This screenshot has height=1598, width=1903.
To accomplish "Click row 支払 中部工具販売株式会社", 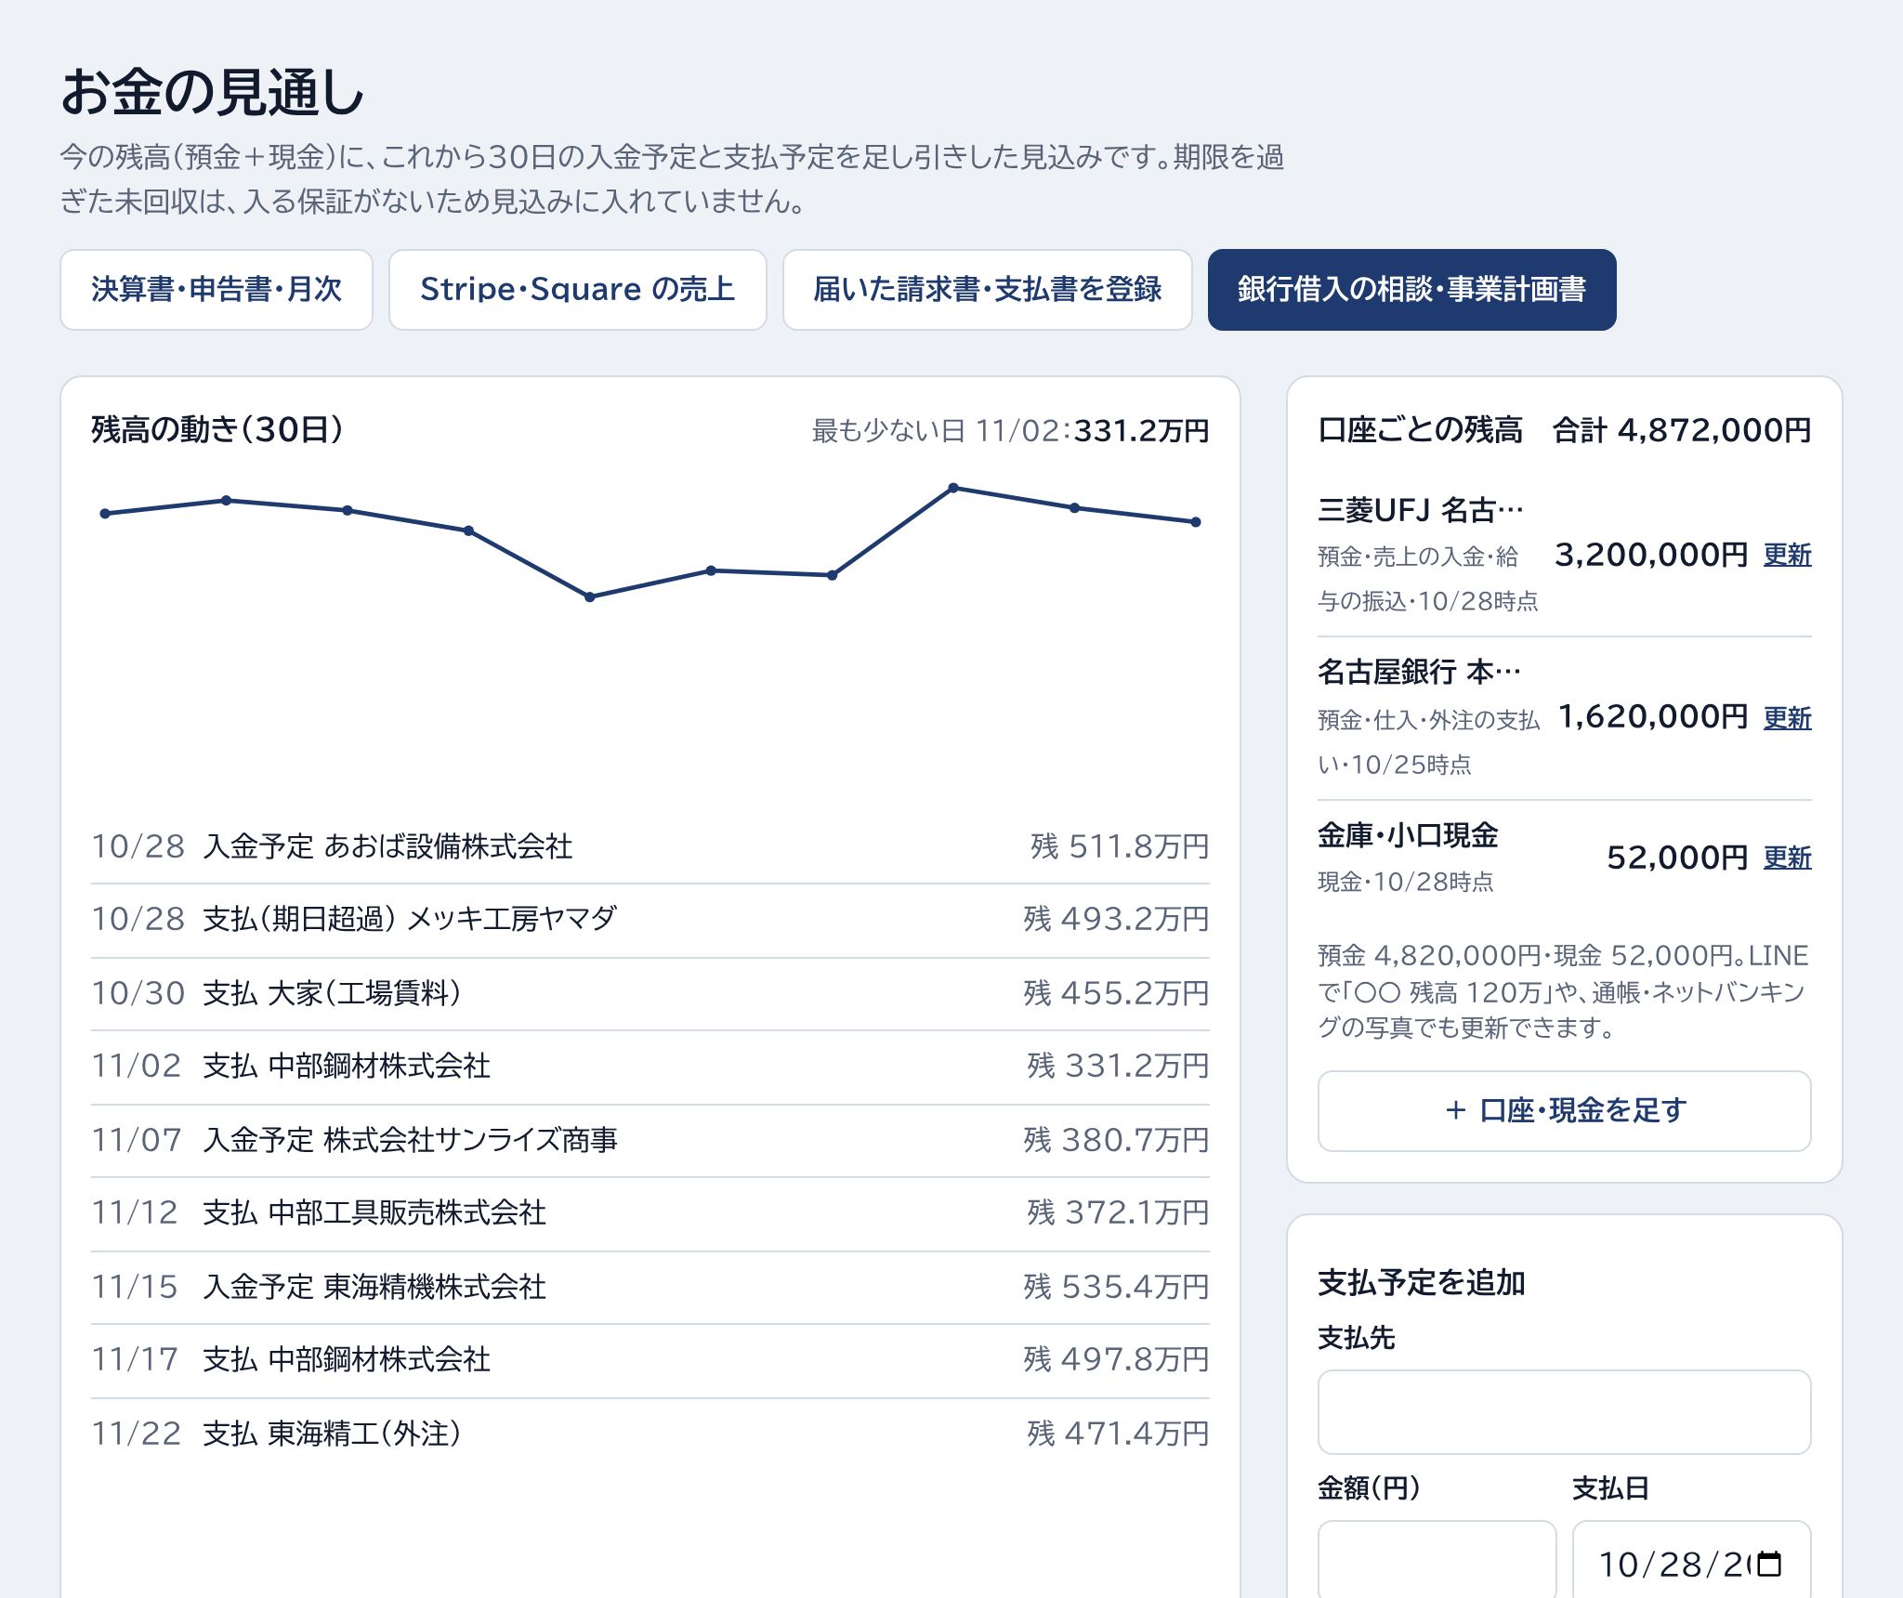I will coord(650,1213).
